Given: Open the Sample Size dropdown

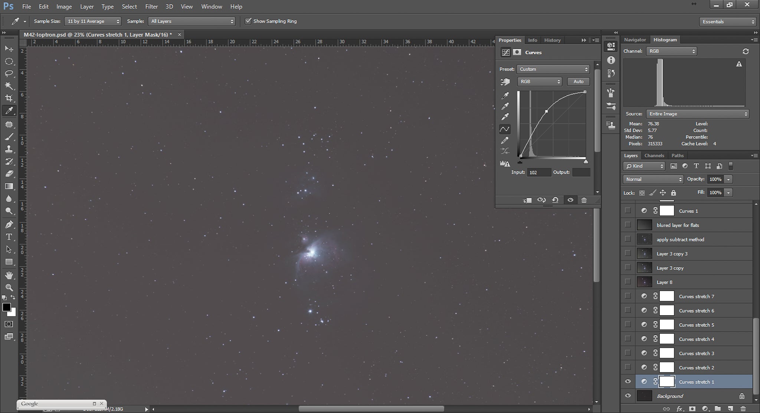Looking at the screenshot, I should coord(92,21).
